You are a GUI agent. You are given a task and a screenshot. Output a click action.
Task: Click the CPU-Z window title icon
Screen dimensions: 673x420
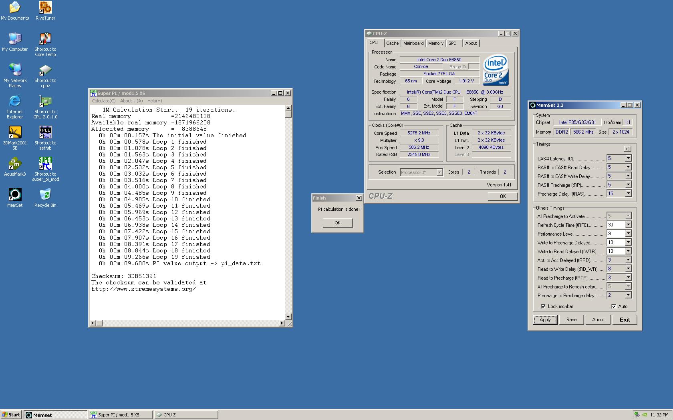point(369,34)
